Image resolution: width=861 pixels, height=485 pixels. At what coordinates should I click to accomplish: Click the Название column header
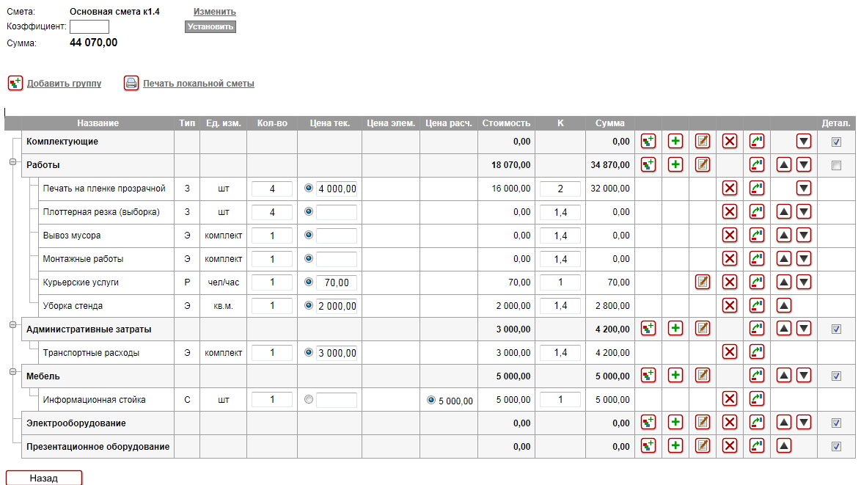[98, 123]
